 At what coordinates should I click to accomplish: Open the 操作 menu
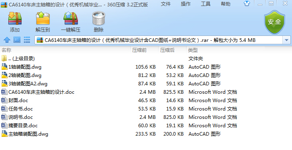186,4
